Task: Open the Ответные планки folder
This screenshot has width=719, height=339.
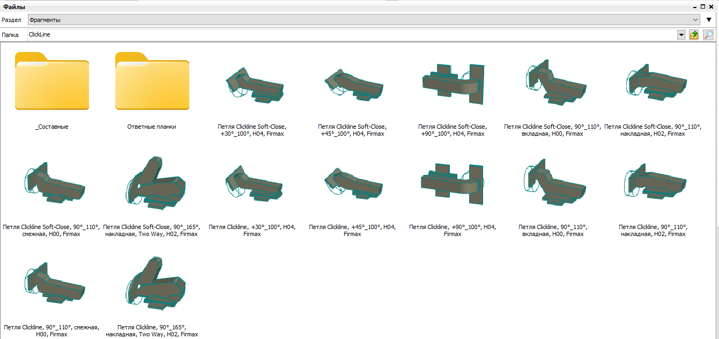Action: coord(152,81)
